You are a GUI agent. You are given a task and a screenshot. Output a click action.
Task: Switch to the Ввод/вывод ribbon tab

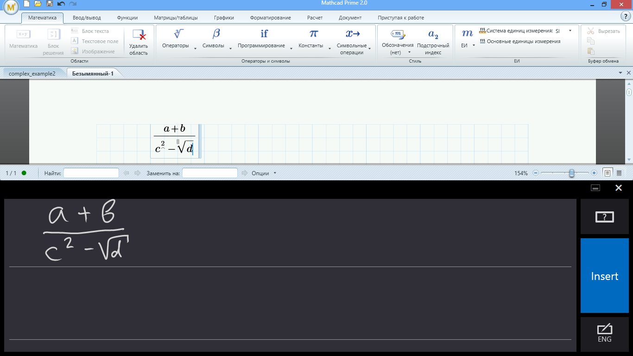point(87,18)
